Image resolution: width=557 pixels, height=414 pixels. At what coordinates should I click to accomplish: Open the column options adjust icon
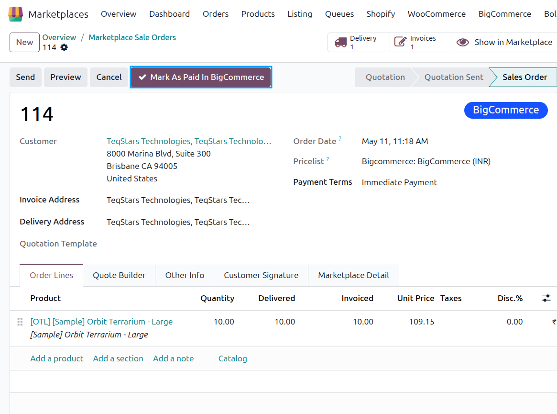[x=546, y=298]
